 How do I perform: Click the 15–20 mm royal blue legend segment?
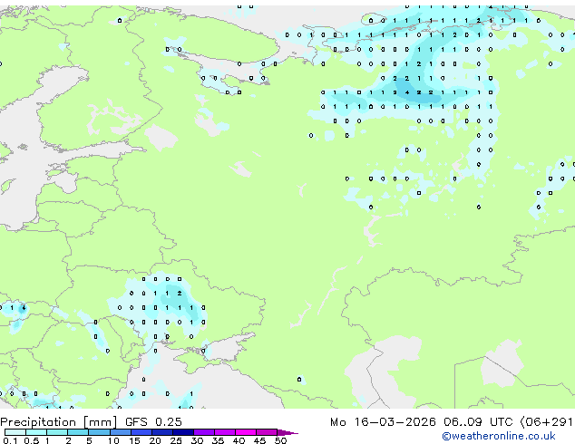pyautogui.click(x=141, y=432)
